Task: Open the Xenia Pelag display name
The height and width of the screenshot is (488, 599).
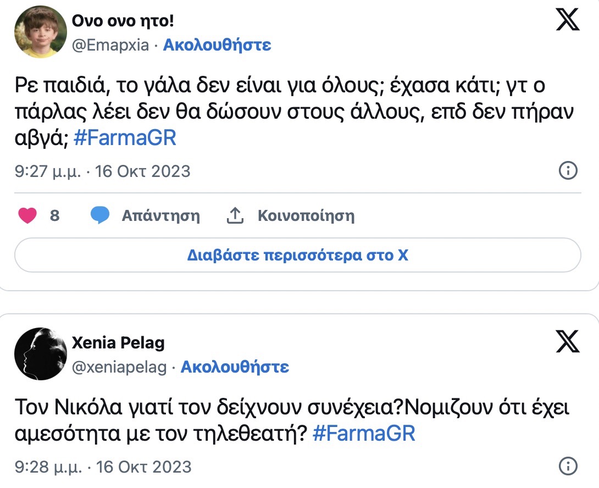Action: 118,343
